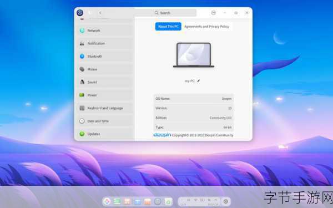Open the Sound sidebar label
333x208 pixels.
[x=92, y=82]
